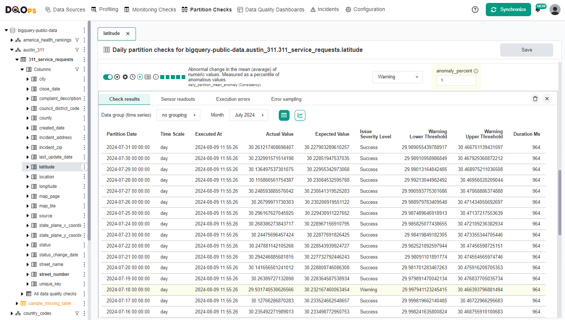Expand the america_health_rankings schema
The height and width of the screenshot is (320, 565).
pos(12,40)
